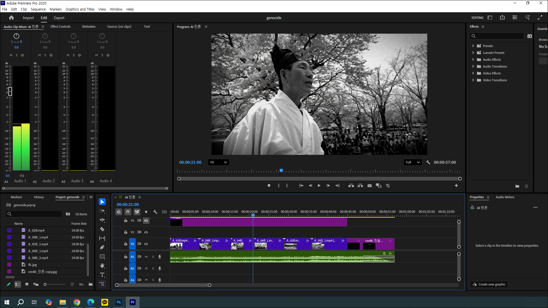
Task: Open the Export workspace
Action: click(x=59, y=18)
